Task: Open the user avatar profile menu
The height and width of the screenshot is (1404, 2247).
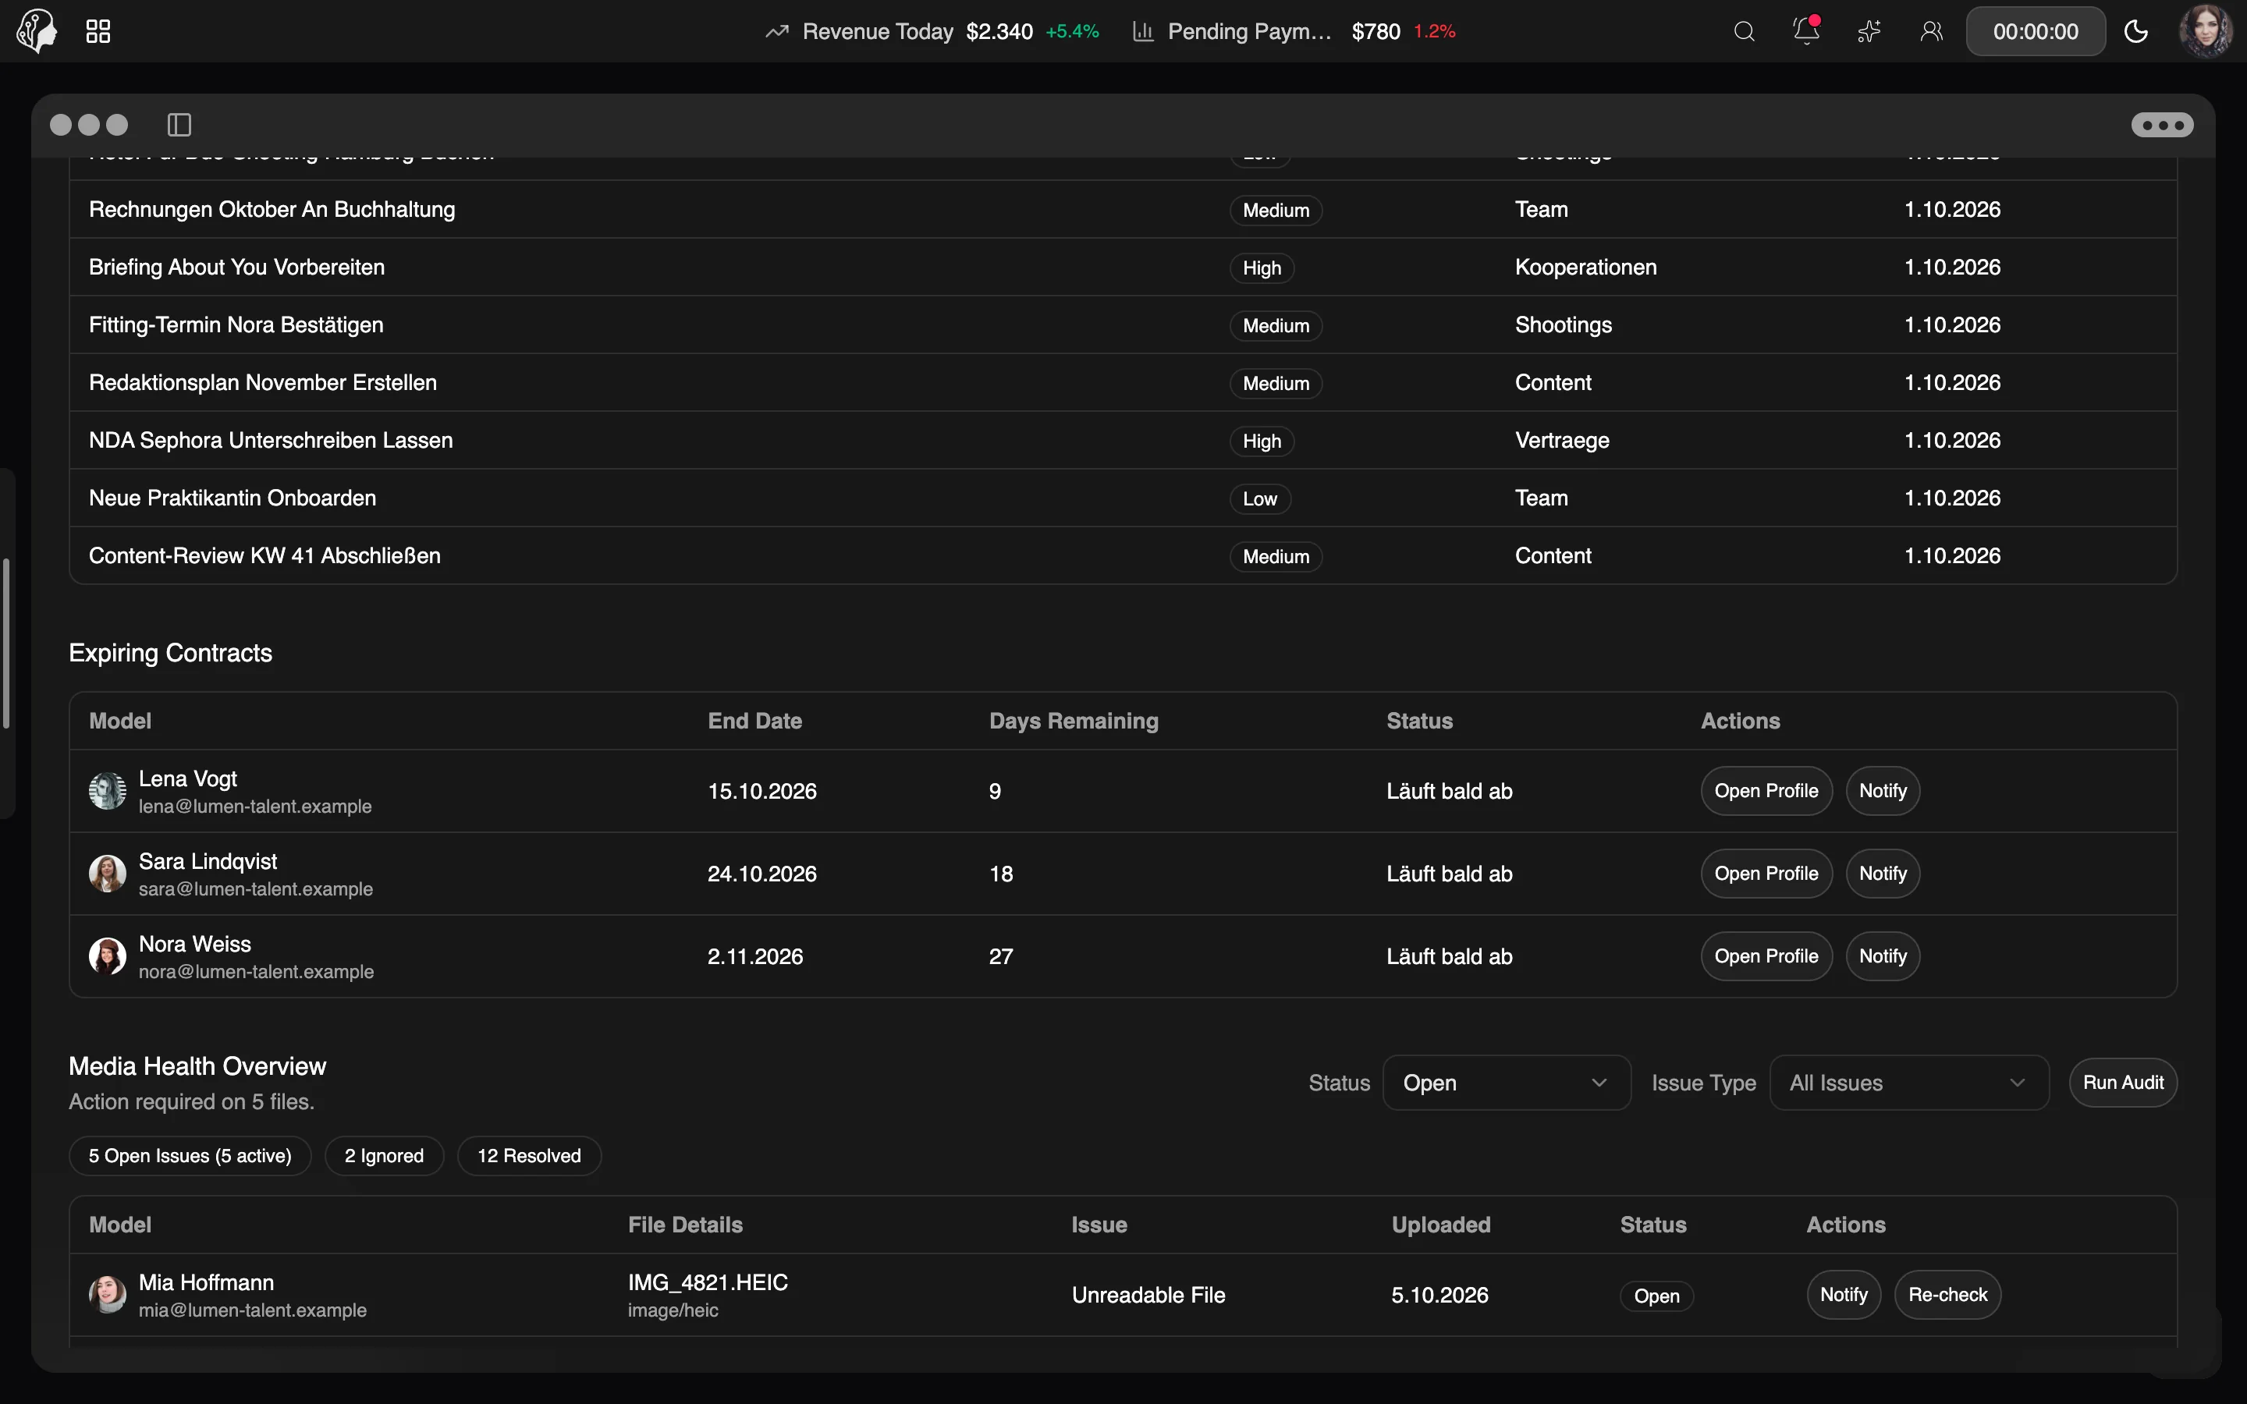Action: 2205,31
